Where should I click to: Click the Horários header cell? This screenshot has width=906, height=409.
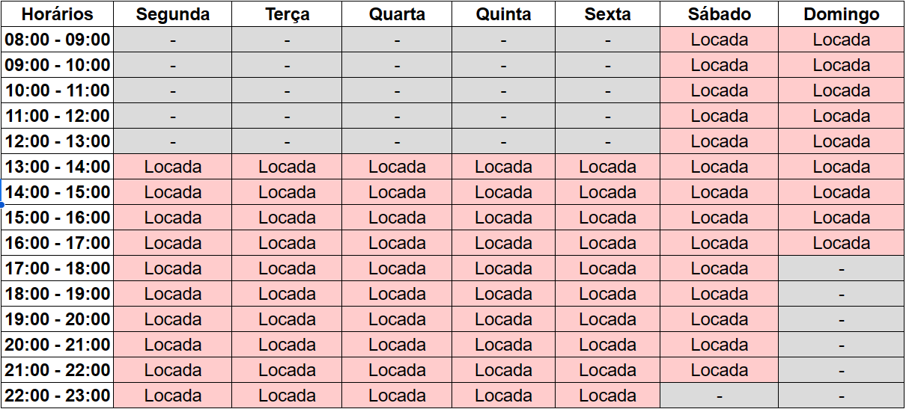click(x=58, y=14)
